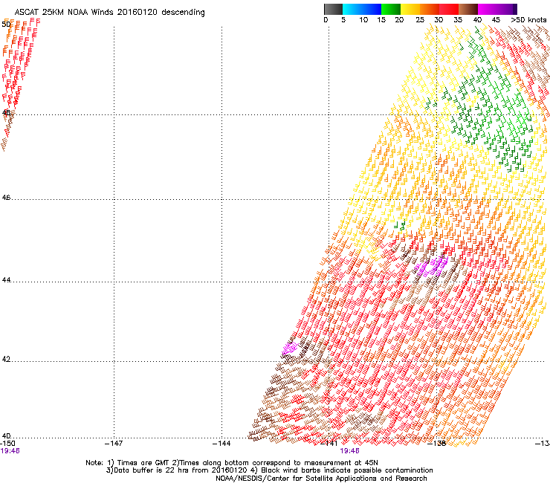Screen dimensions: 550x483
Task: Click the gray 0-5 knots color swatch
Action: (x=333, y=9)
